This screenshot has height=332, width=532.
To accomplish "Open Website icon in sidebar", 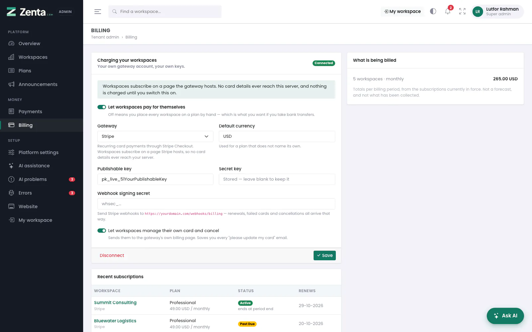I will click(11, 207).
